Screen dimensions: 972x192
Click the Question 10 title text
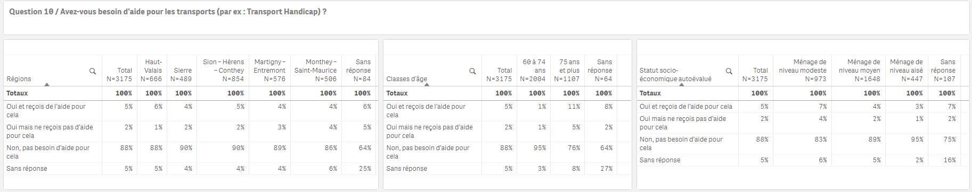tap(168, 12)
